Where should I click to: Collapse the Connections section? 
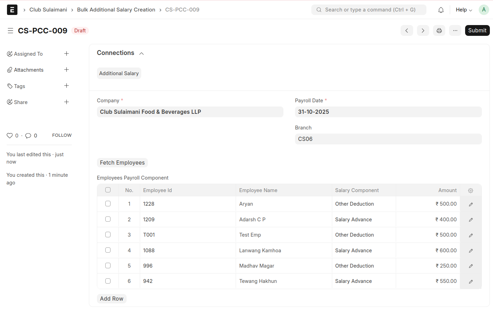pyautogui.click(x=142, y=53)
